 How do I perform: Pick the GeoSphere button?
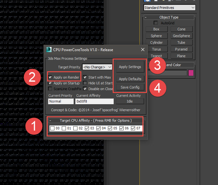pyautogui.click(x=182, y=36)
